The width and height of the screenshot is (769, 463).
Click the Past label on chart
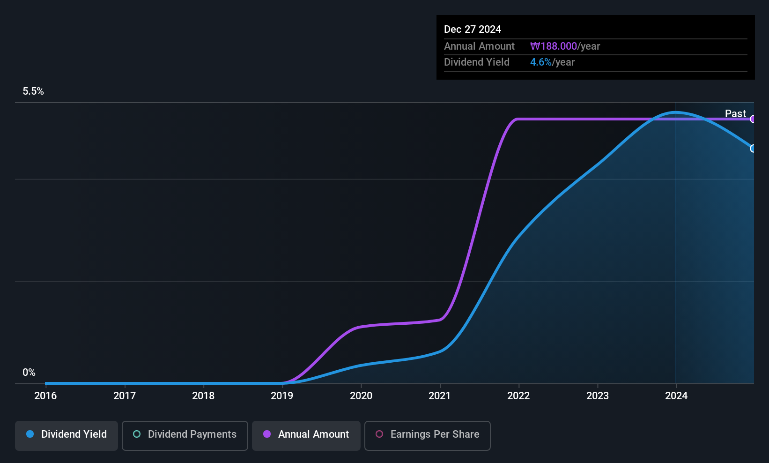735,113
